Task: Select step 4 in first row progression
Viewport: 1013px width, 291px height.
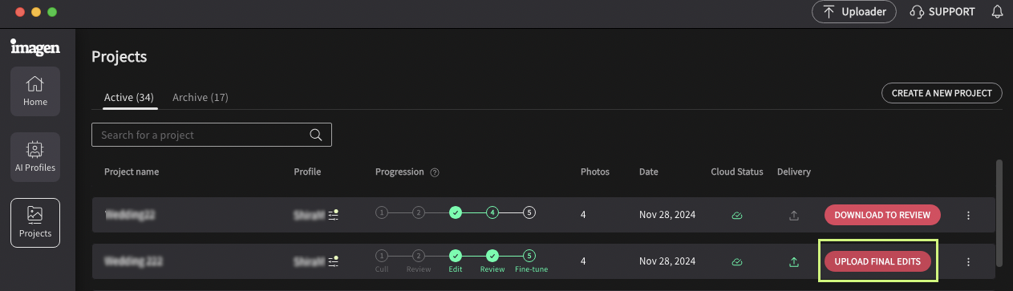Action: coord(492,212)
